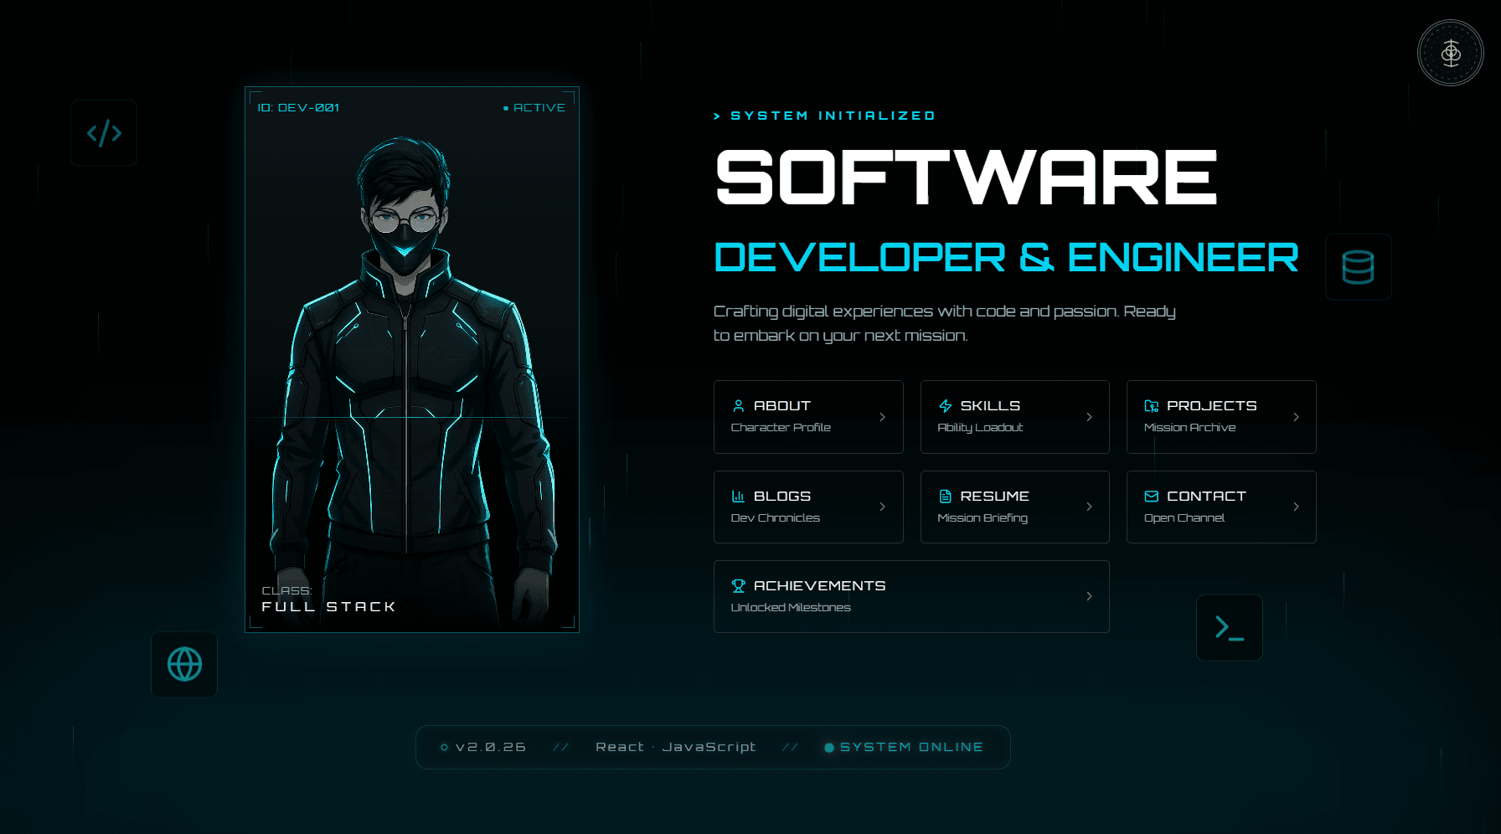Click the SYSTEM ONLINE status indicator
This screenshot has width=1501, height=834.
coord(903,747)
